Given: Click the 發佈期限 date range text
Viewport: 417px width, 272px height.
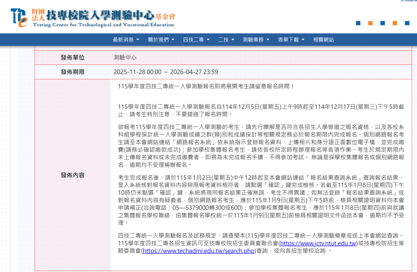Looking at the screenshot, I should pos(166,72).
